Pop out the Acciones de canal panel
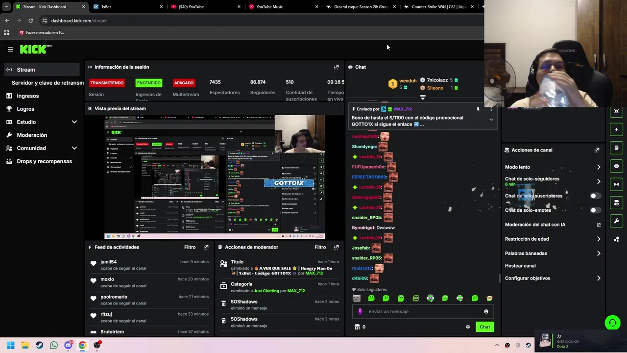The height and width of the screenshot is (353, 627). click(x=597, y=150)
